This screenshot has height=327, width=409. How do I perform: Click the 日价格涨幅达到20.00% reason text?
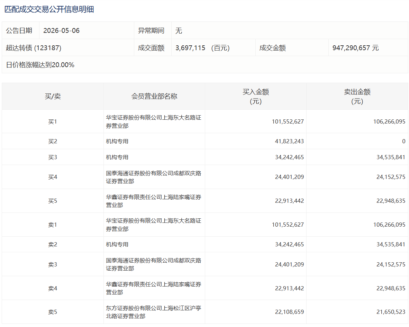(x=40, y=65)
